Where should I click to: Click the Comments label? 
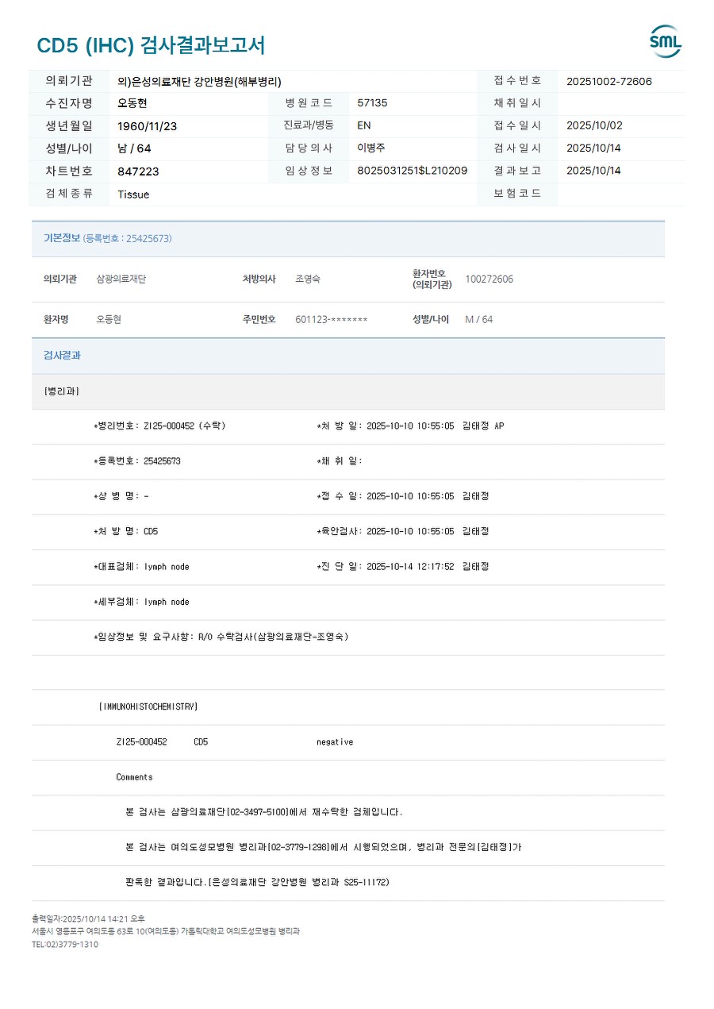click(134, 777)
